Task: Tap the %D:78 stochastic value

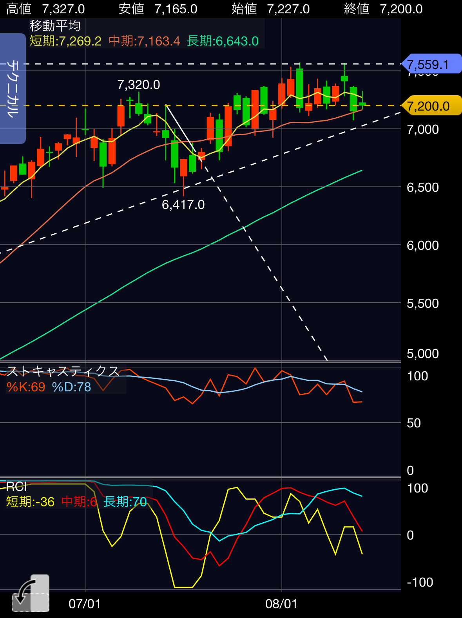Action: click(71, 387)
